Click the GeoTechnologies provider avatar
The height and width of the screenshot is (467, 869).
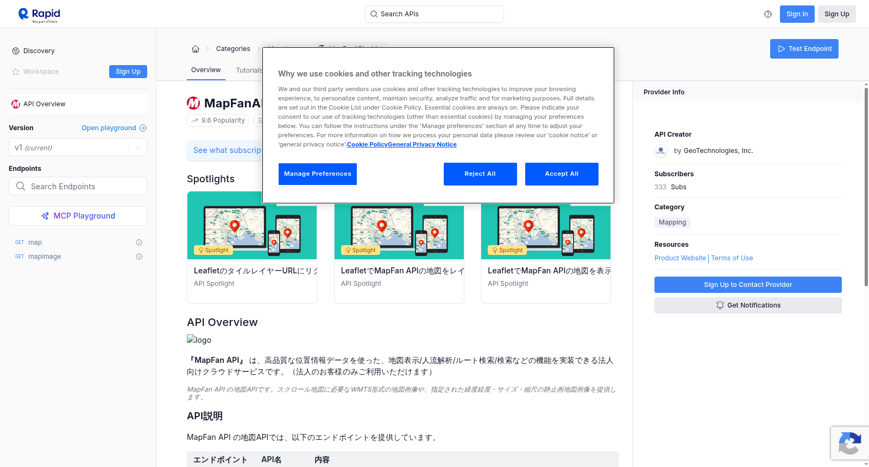pos(661,151)
